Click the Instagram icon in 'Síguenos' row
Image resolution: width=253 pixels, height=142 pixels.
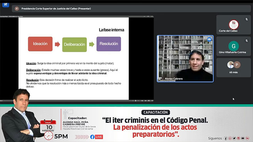(239, 138)
